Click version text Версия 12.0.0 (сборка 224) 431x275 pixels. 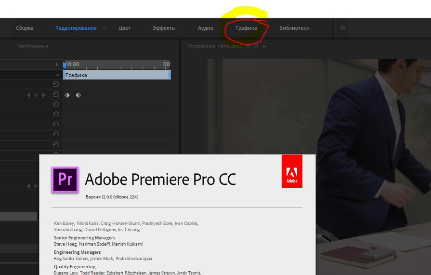click(x=112, y=197)
